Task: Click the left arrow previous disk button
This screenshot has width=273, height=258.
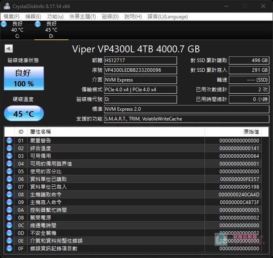Action: tap(9, 49)
